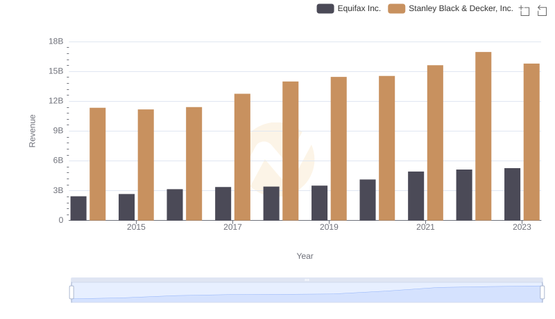The image size is (555, 319).
Task: Click the 2019 x-axis label
Action: 329,227
